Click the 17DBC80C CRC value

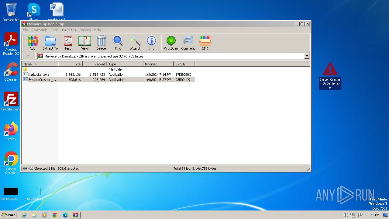point(183,75)
